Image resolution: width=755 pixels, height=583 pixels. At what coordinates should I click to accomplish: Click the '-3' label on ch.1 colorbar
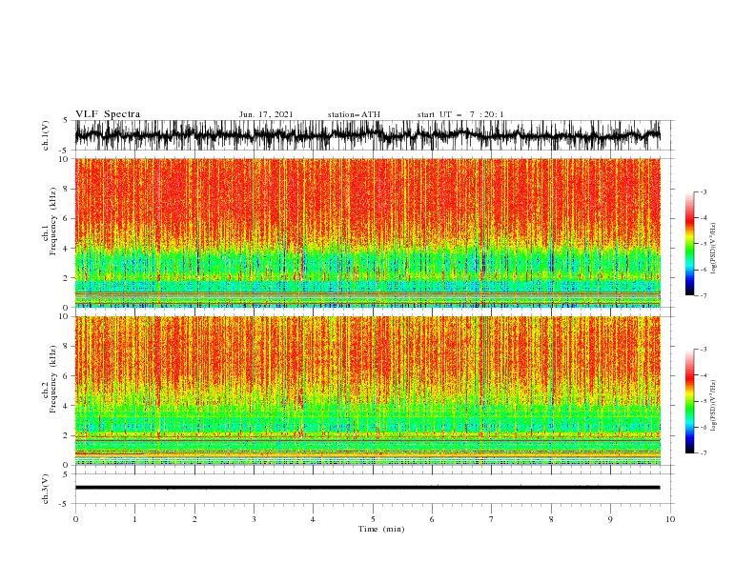click(x=704, y=191)
